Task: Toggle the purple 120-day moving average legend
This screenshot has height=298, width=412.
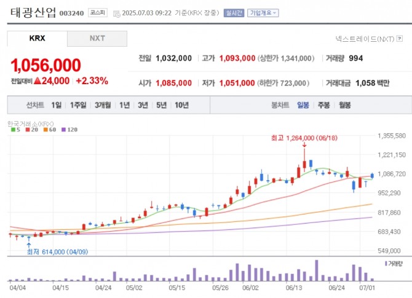Action: [x=68, y=130]
